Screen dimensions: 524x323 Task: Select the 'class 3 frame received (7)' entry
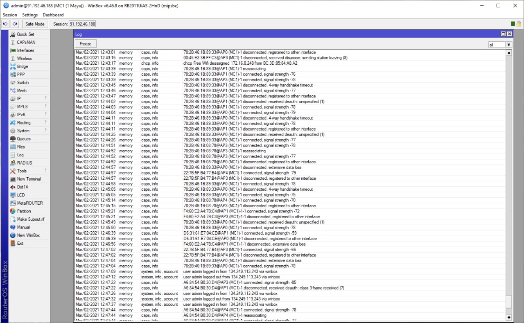290,288
